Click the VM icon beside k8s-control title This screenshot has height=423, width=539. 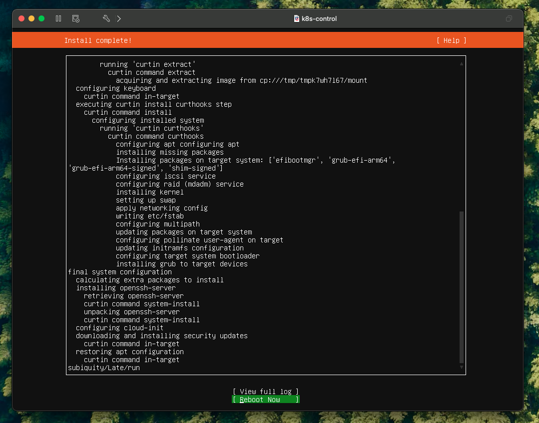click(x=297, y=19)
